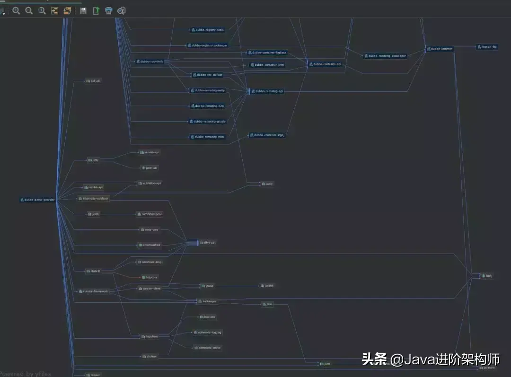Click the netty library node
Viewport: 511px width, 377px height.
coord(267,184)
